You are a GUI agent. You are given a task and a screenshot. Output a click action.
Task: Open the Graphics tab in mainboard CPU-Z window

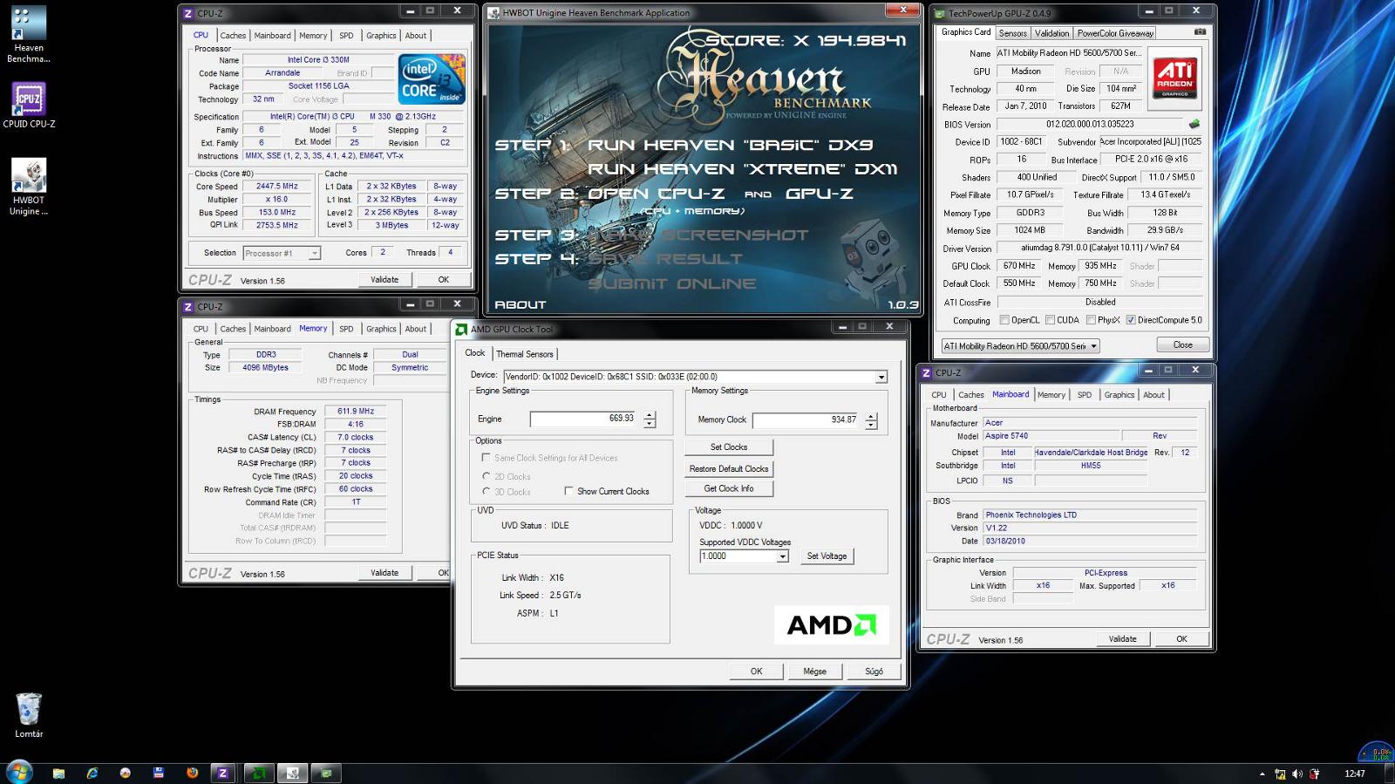click(1119, 395)
